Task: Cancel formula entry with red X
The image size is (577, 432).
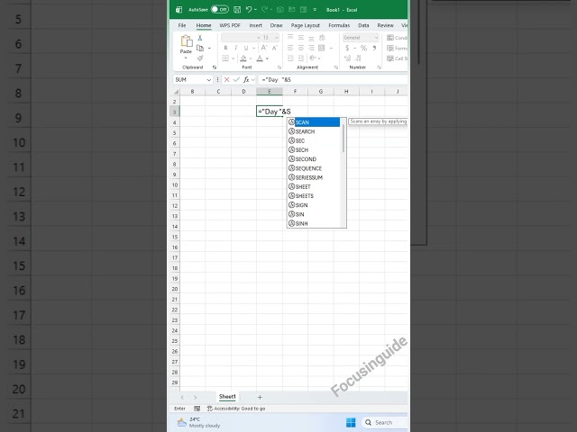Action: coord(226,80)
